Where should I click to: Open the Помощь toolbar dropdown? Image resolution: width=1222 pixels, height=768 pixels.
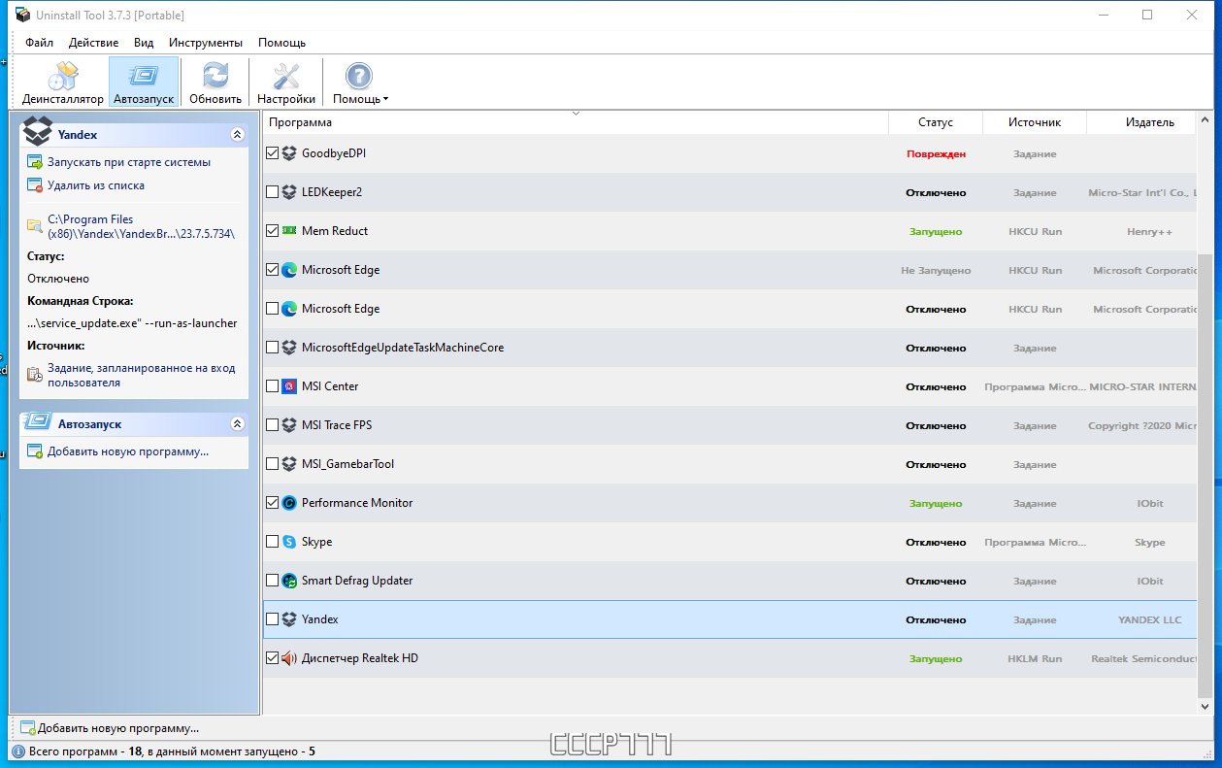pos(360,83)
